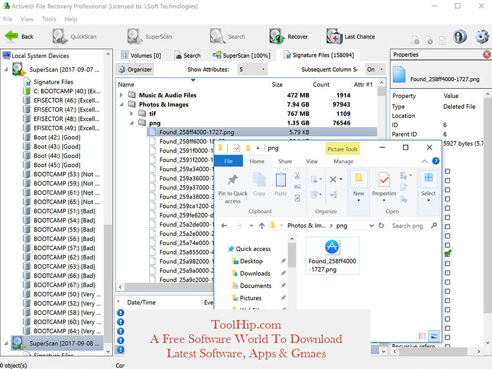Click the Delete X icon in Explorer ribbon
The width and height of the screenshot is (492, 369).
[333, 179]
